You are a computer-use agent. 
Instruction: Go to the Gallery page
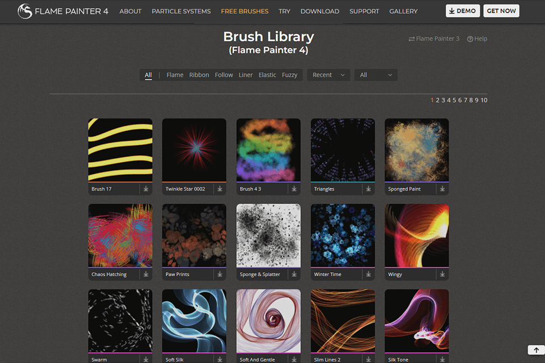coord(403,11)
